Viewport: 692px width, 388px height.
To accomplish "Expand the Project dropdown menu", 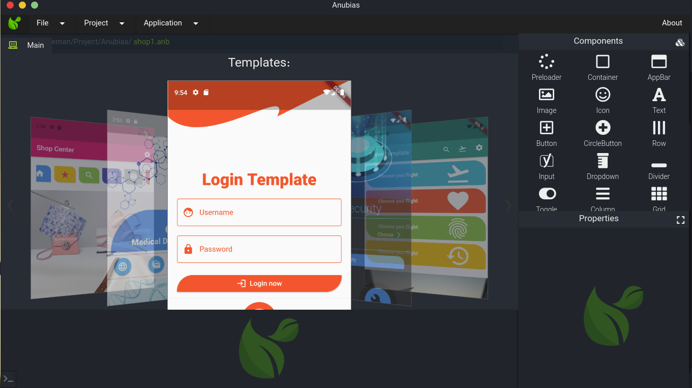I will 104,23.
